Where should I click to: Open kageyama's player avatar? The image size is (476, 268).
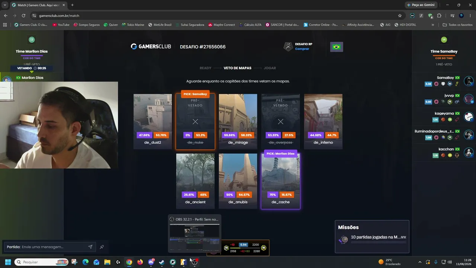[469, 117]
